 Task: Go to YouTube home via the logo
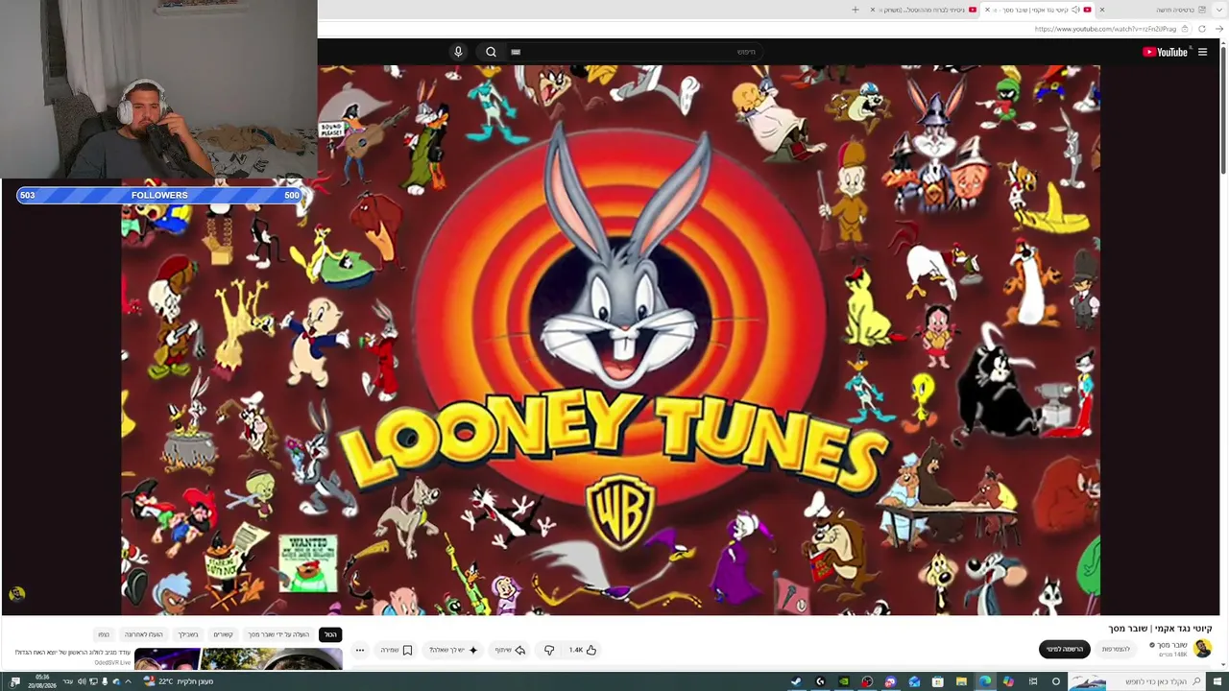[1165, 52]
